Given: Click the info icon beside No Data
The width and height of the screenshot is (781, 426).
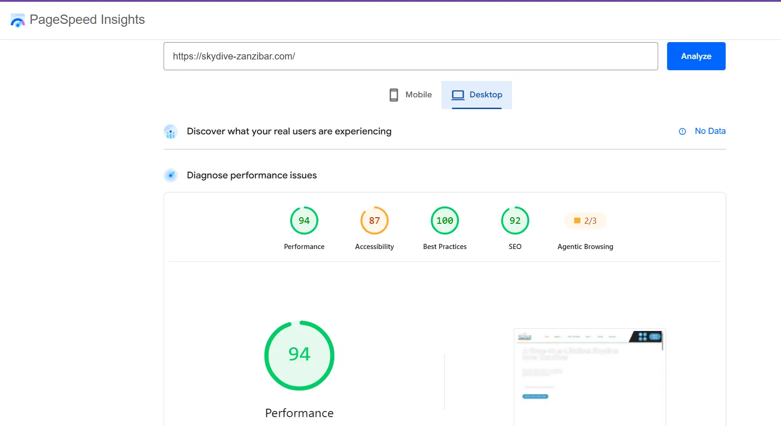Looking at the screenshot, I should click(x=683, y=132).
